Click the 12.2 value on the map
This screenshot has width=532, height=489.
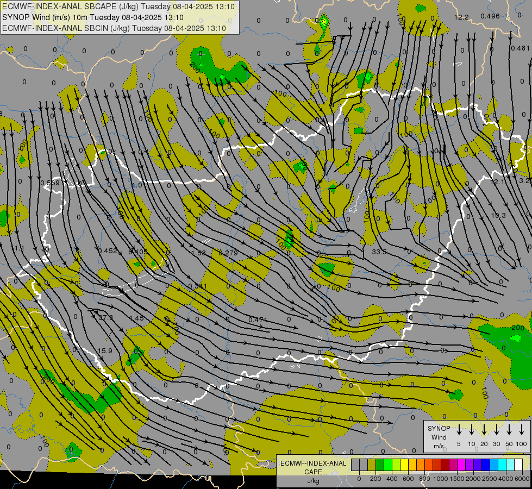click(x=461, y=17)
